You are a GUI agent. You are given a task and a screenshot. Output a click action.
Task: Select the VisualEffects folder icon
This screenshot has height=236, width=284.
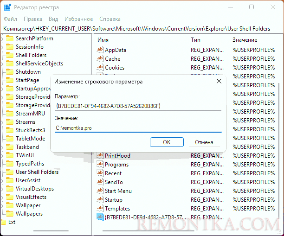[10, 197]
